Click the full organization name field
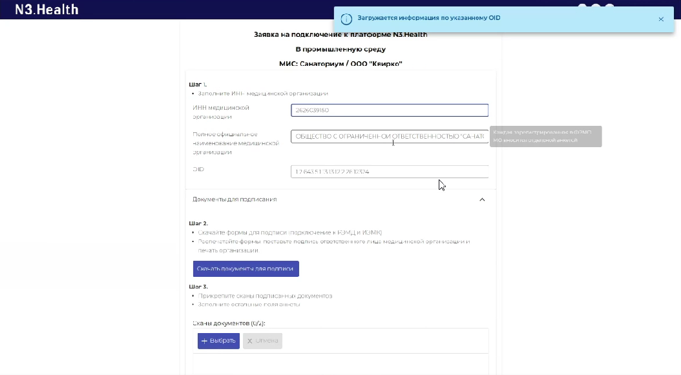 click(389, 137)
